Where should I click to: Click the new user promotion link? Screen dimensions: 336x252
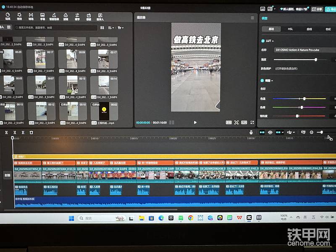click(294, 9)
